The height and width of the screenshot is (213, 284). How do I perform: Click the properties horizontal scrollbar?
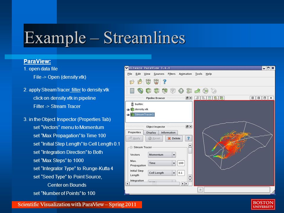coord(154,184)
